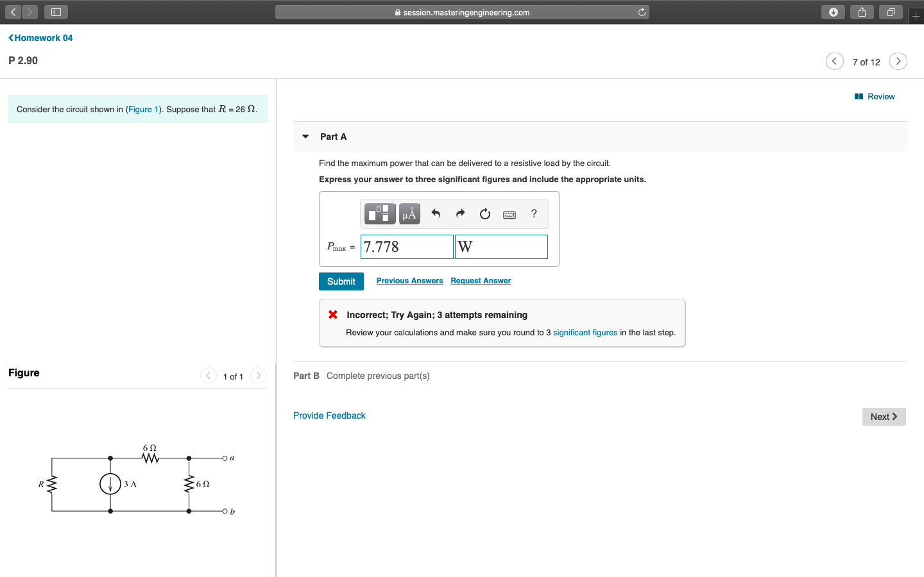Click the browser page reload icon

click(x=641, y=12)
